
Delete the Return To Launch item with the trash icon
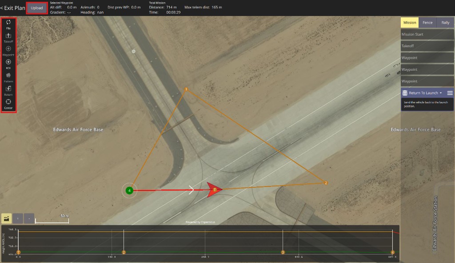point(405,93)
